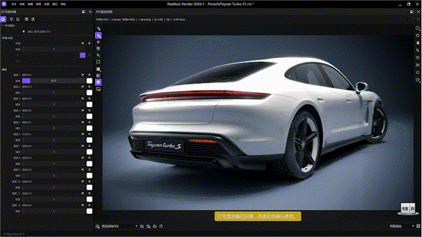The image size is (422, 237).
Task: Collapse the light mixer section expander
Action: [2, 26]
